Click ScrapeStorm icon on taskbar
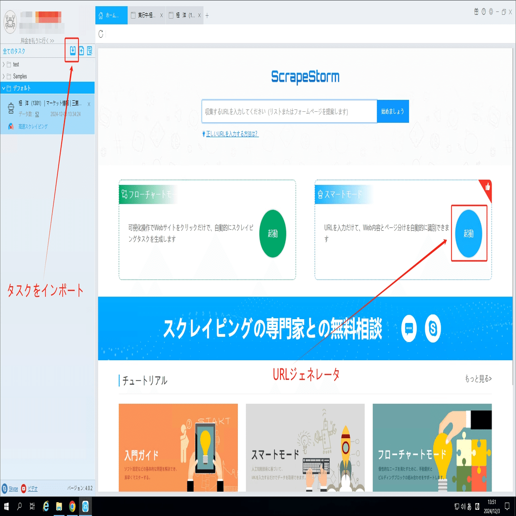 [x=85, y=506]
